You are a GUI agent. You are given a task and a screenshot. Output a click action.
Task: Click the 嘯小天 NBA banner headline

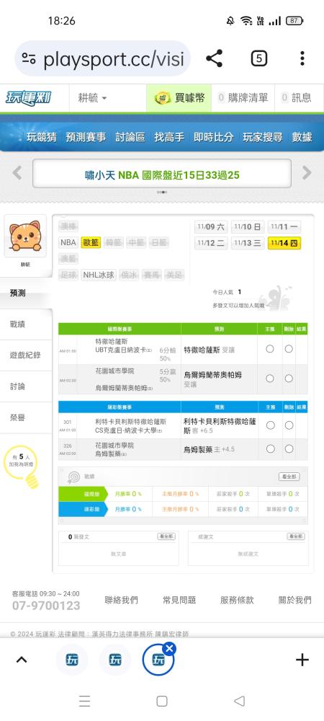pyautogui.click(x=162, y=174)
